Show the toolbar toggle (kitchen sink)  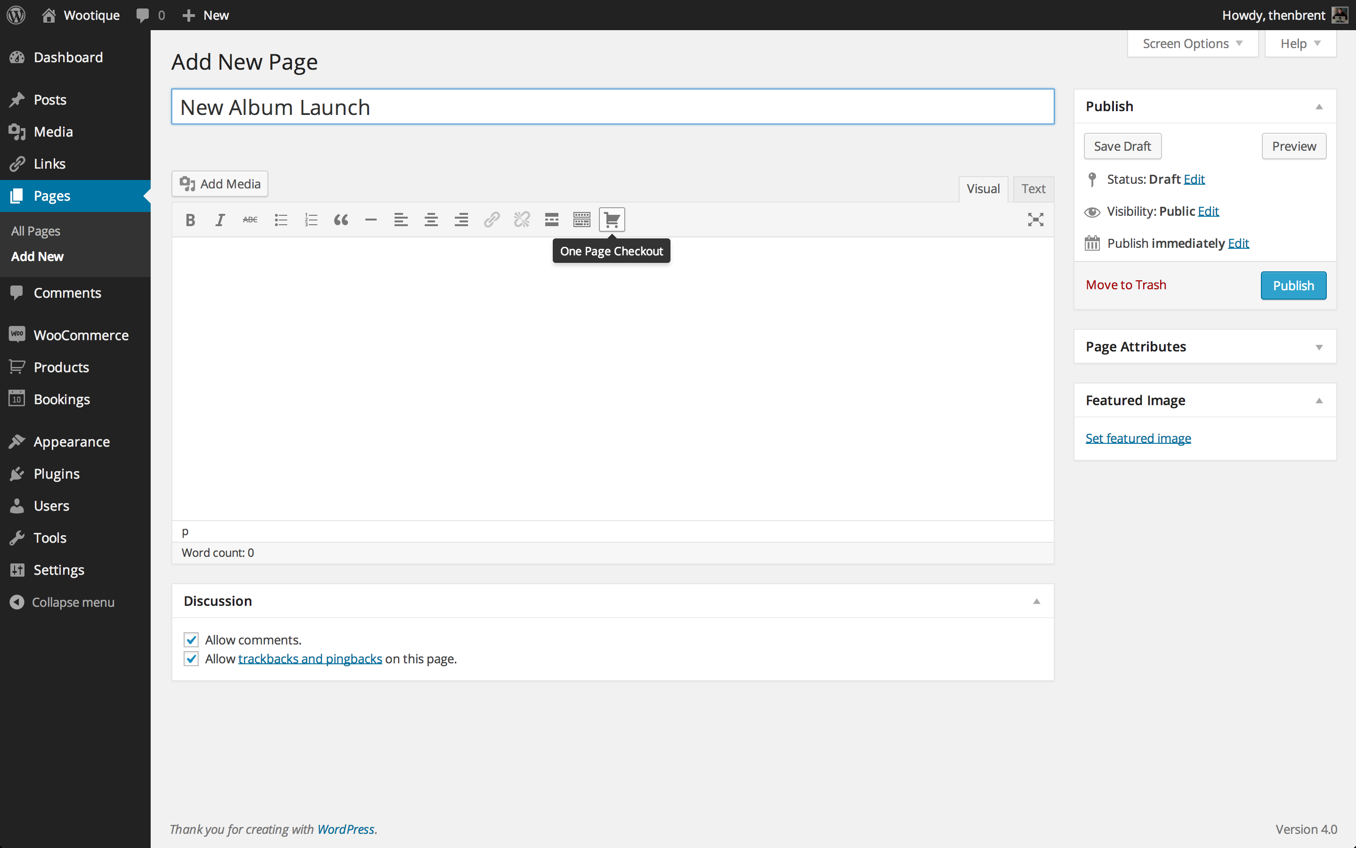581,220
